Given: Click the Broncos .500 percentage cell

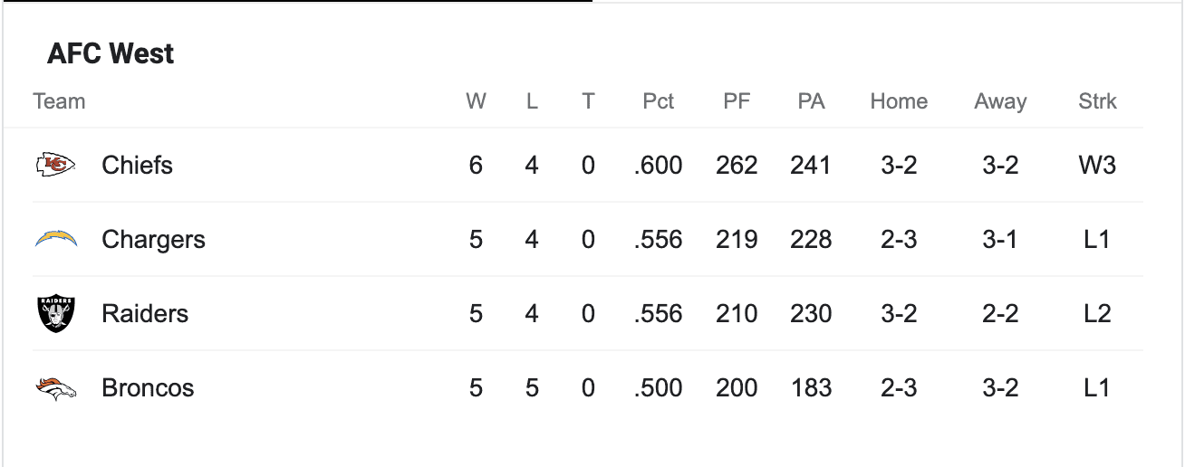Looking at the screenshot, I should (x=658, y=387).
